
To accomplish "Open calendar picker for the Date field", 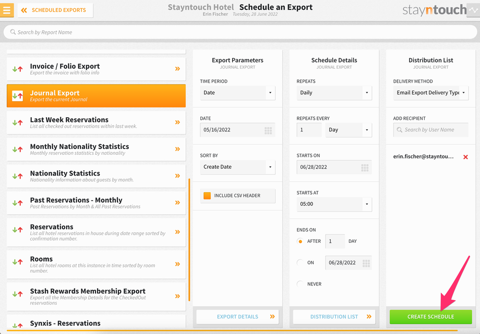I will point(268,131).
